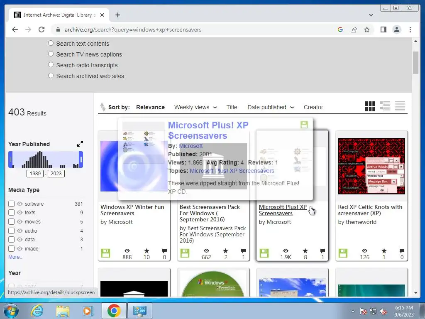Toggle sort direction arrows
Screen dimensions: 425x319
point(103,107)
